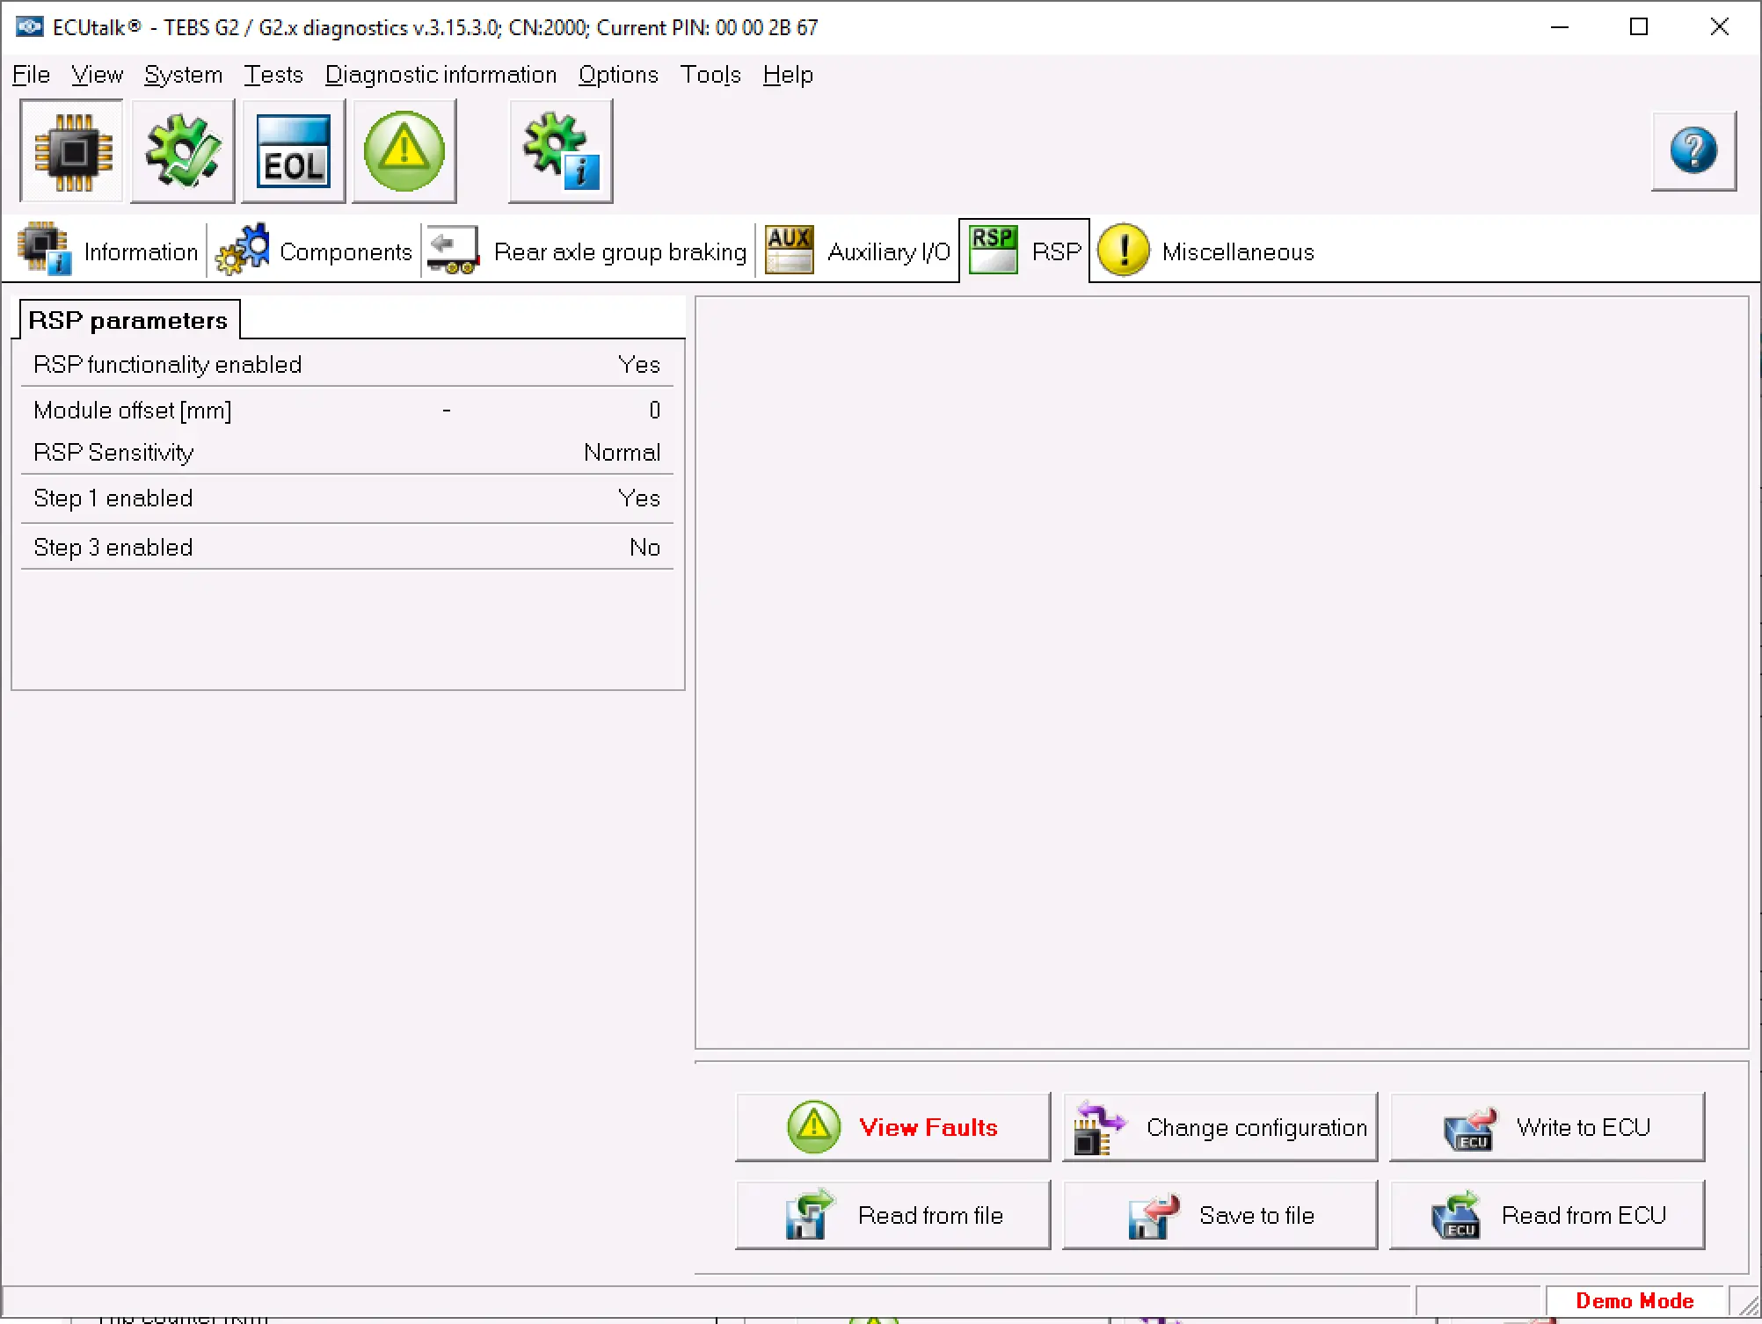Click the green warning triangle toolbar icon
This screenshot has height=1324, width=1762.
(404, 152)
